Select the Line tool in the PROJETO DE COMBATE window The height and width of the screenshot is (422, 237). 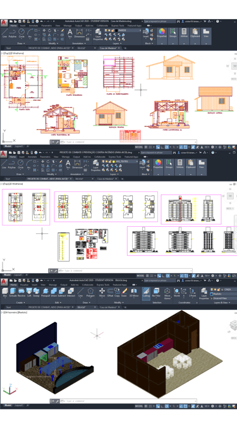click(x=4, y=164)
